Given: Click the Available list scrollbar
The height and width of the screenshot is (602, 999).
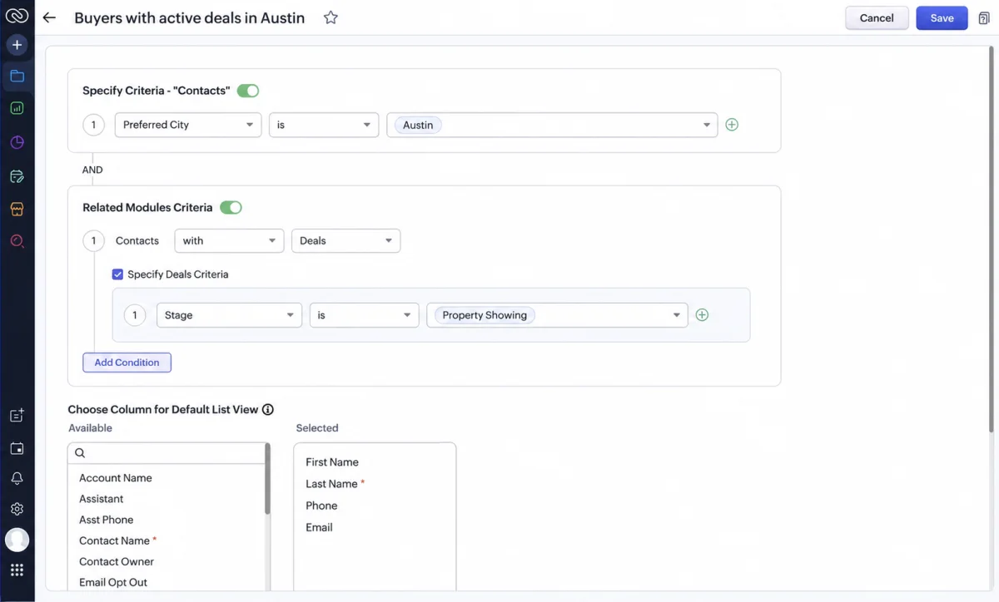Looking at the screenshot, I should click(267, 479).
